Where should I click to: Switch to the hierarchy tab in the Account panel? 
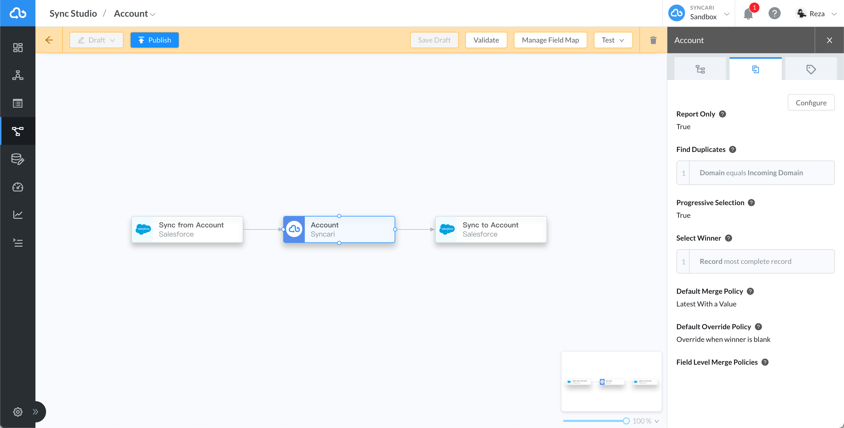point(700,69)
